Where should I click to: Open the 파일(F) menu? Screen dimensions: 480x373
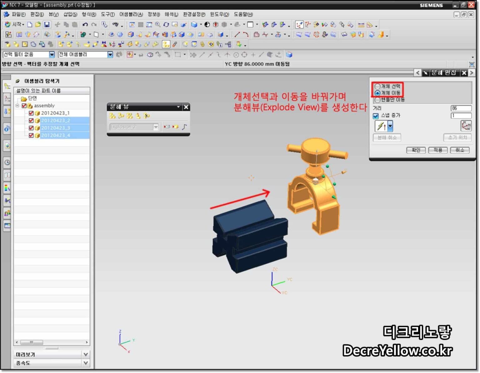[18, 14]
